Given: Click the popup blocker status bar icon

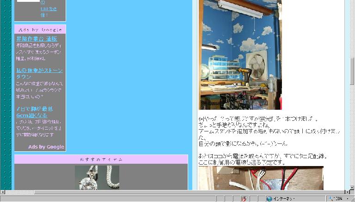Looking at the screenshot, I should point(244,199).
